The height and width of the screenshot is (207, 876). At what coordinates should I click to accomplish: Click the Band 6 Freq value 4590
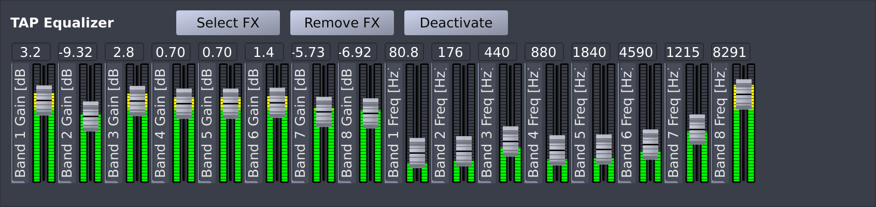tap(637, 52)
